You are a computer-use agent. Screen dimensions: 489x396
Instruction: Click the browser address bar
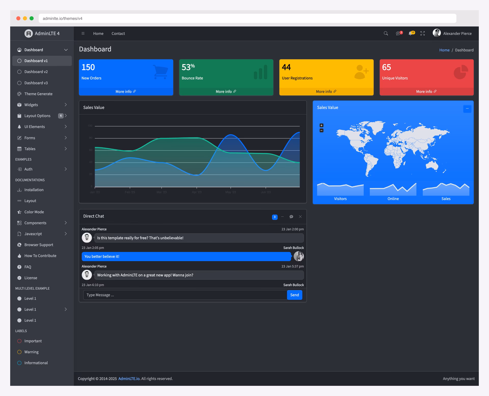pos(247,18)
